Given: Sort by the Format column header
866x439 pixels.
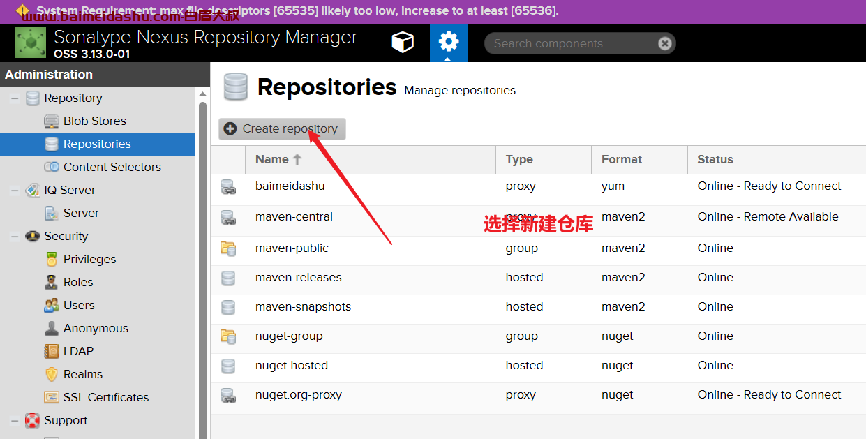Looking at the screenshot, I should (x=639, y=159).
